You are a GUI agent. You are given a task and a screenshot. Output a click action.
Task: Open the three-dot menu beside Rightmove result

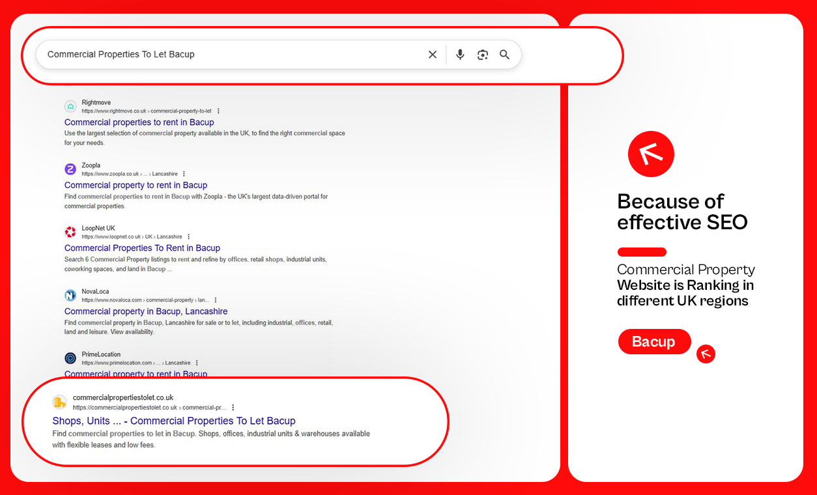218,111
